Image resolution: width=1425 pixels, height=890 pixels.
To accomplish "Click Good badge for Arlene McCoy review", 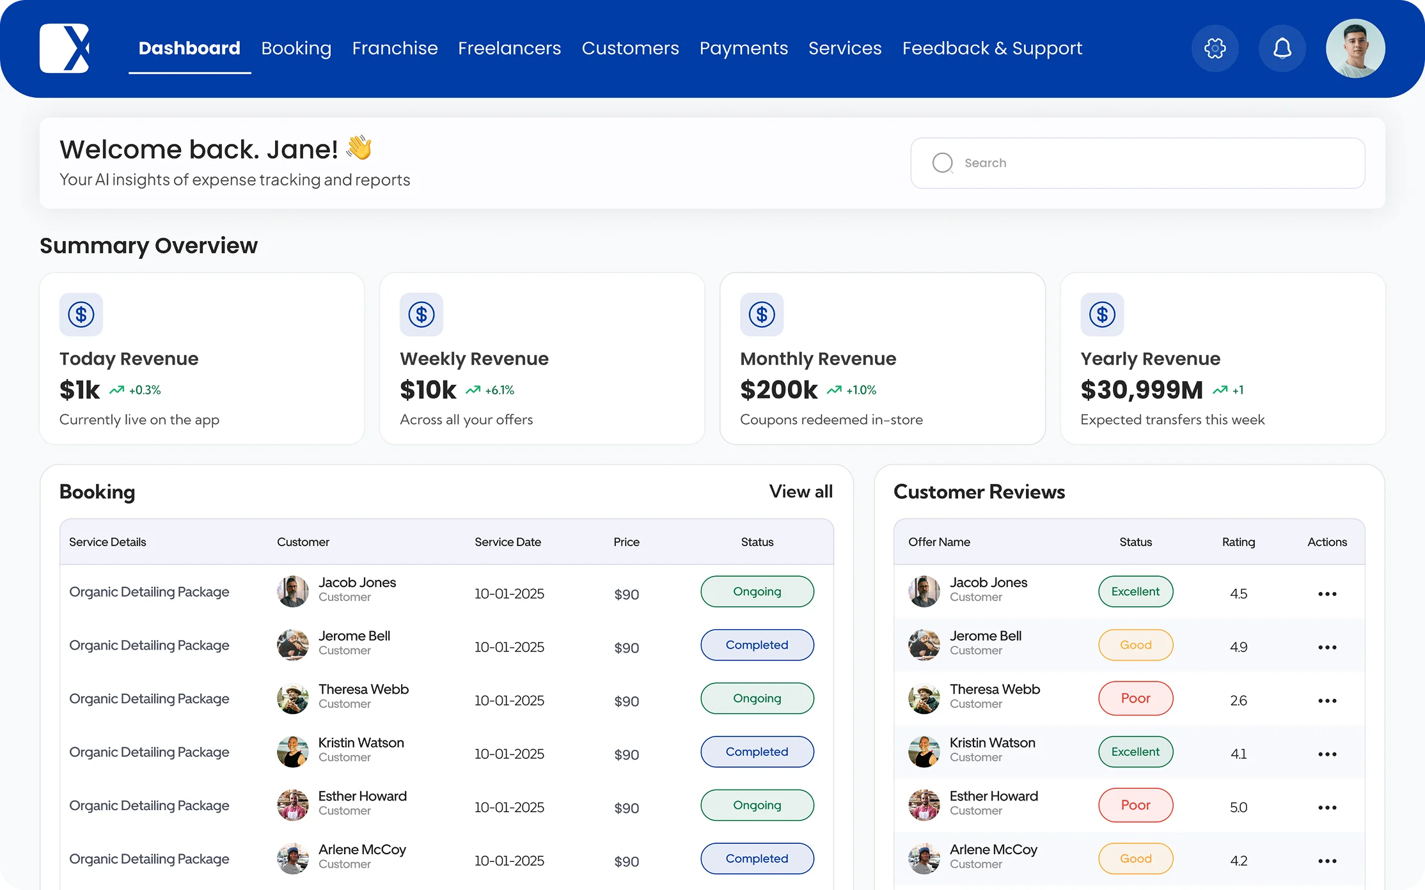I will point(1135,859).
